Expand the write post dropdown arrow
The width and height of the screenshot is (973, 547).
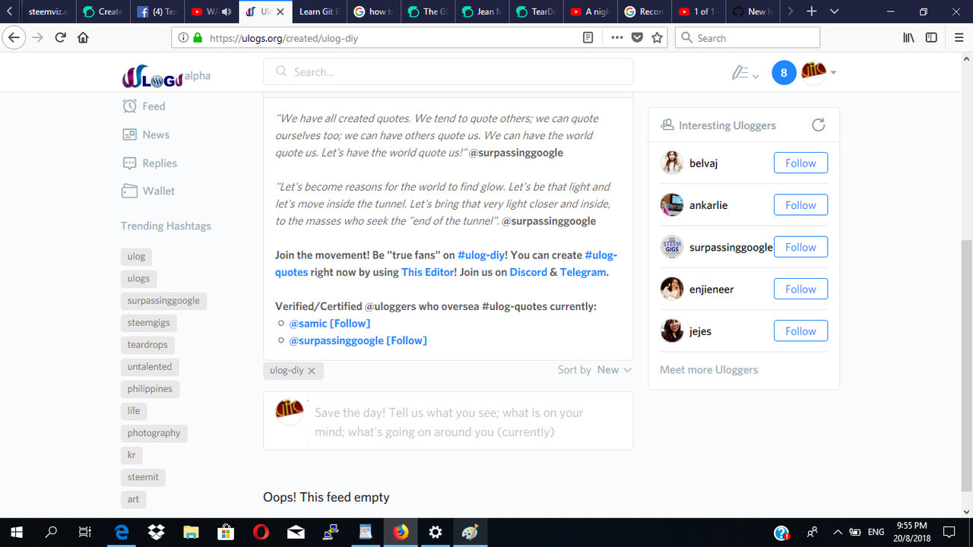[x=755, y=75]
